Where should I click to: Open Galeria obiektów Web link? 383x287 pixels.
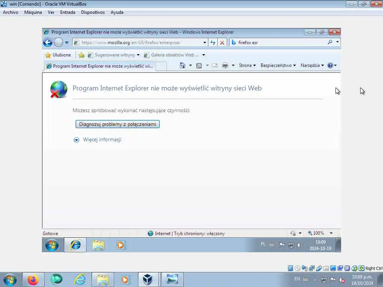171,55
